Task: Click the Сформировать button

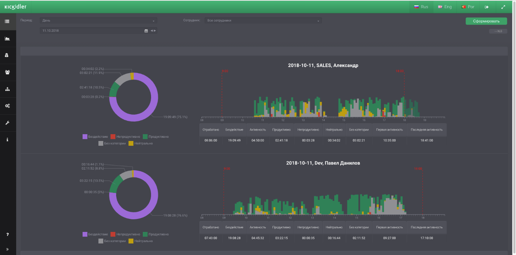Action: point(486,21)
